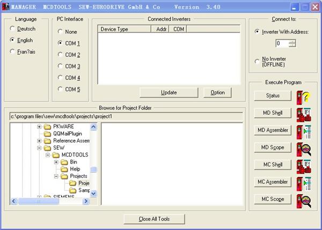Launch MD Shell

click(x=273, y=113)
